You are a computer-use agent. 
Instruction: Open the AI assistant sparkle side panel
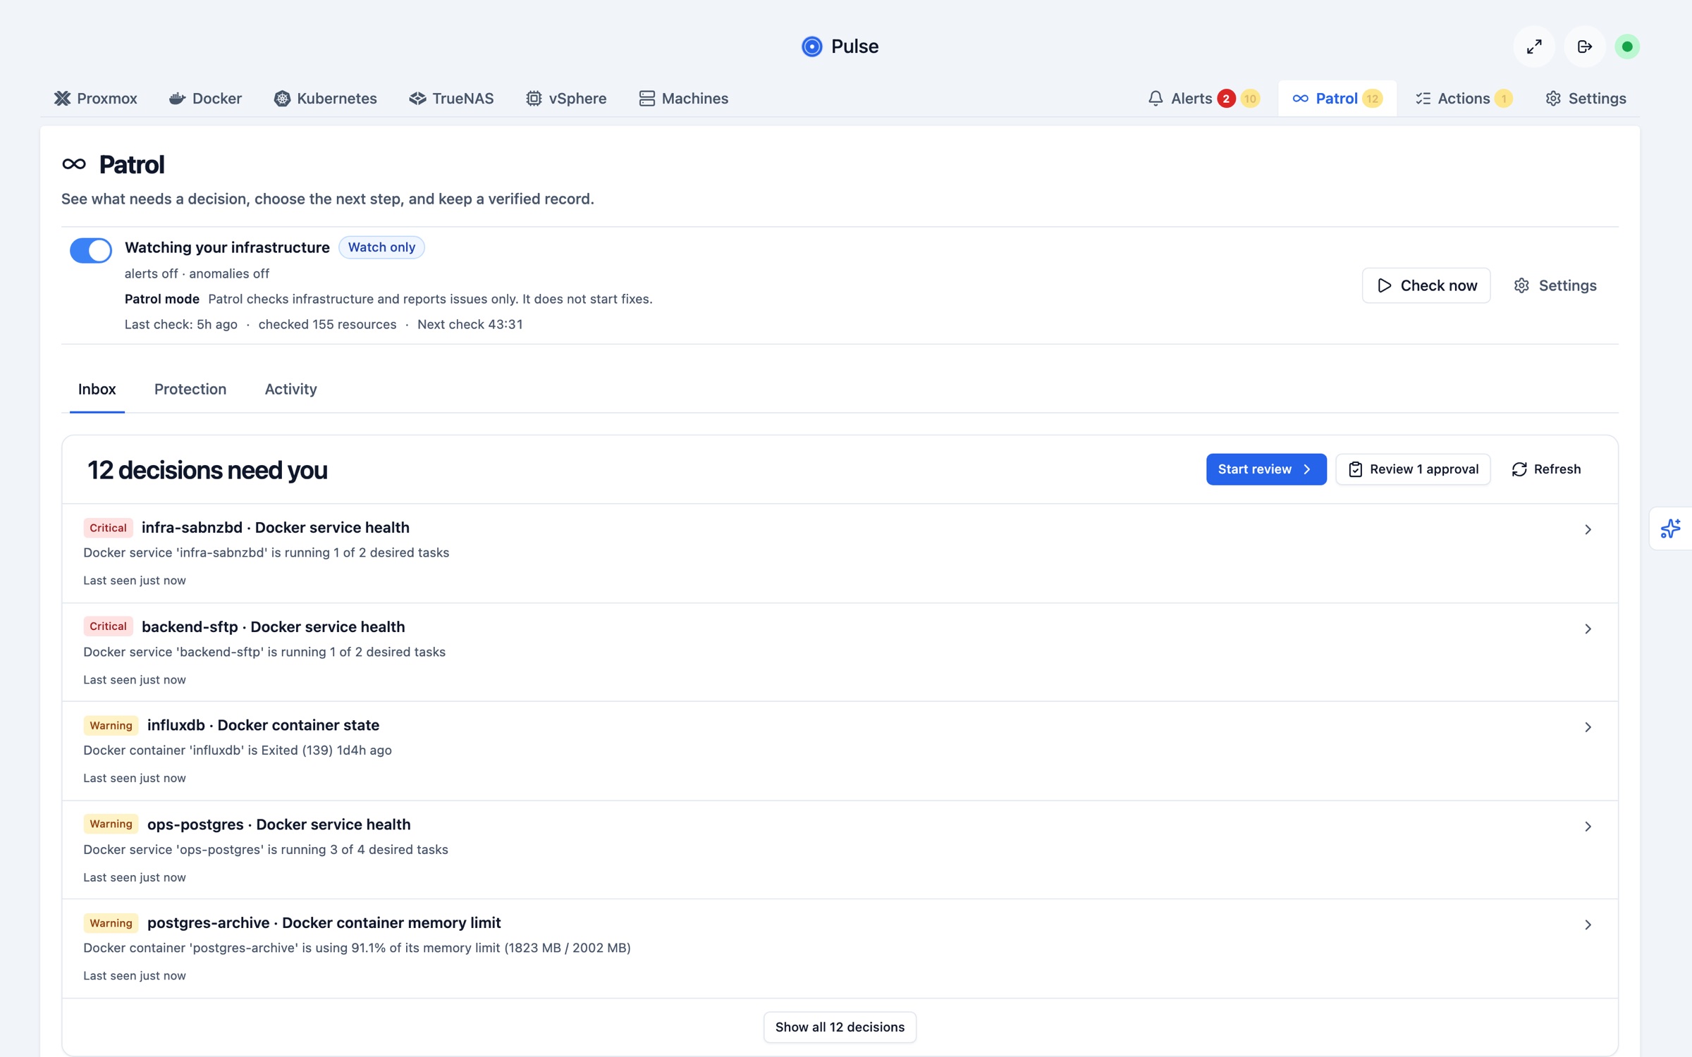(1670, 528)
